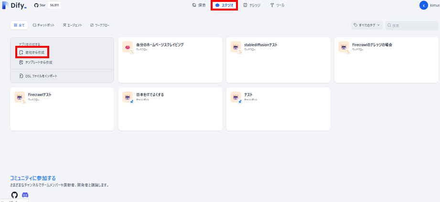Focus the 検索 search field
Image resolution: width=440 pixels, height=202 pixels.
tap(412, 25)
